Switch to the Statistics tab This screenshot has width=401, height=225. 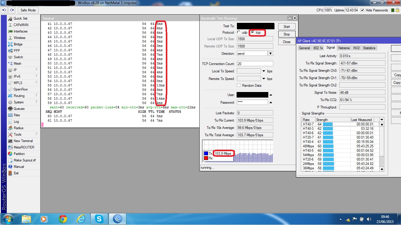369,48
